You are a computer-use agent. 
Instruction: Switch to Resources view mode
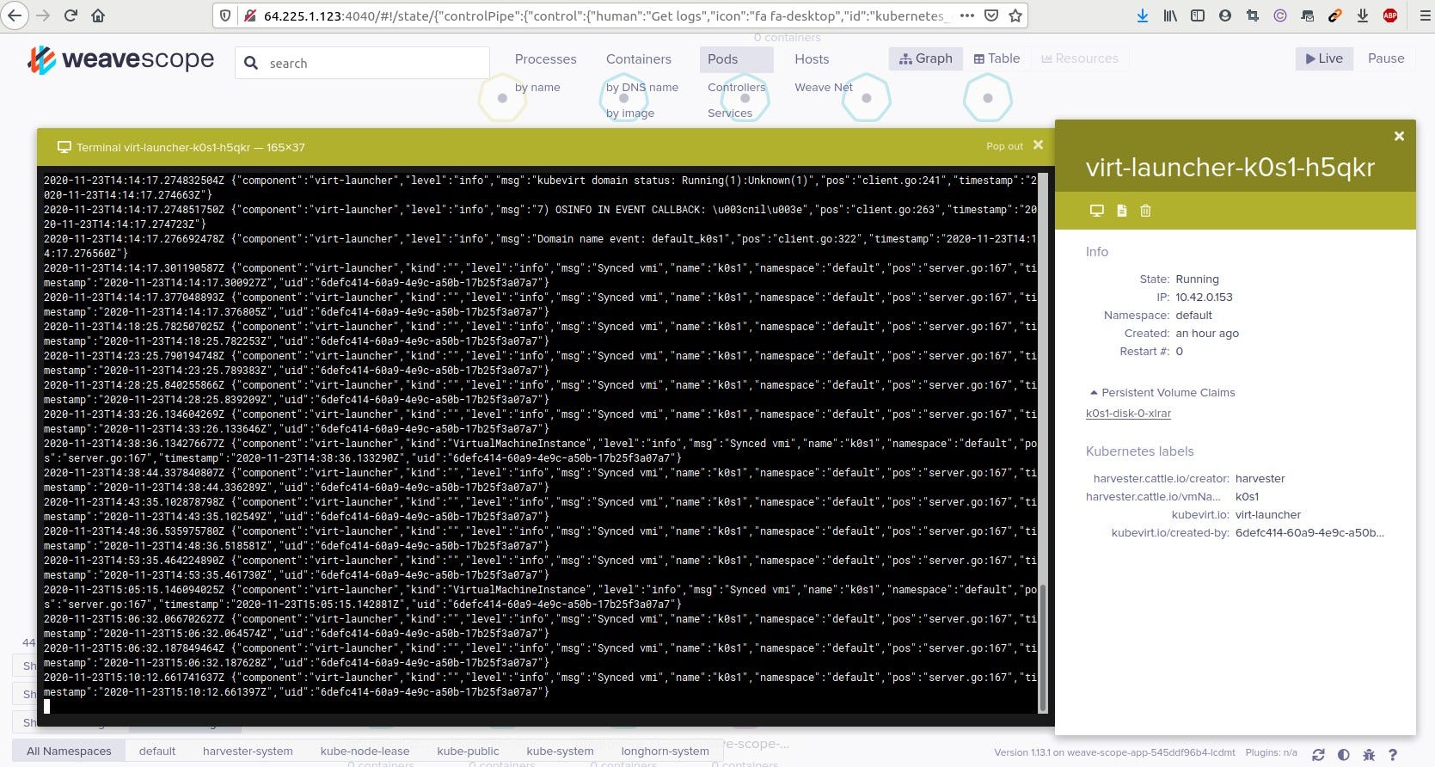(x=1079, y=58)
